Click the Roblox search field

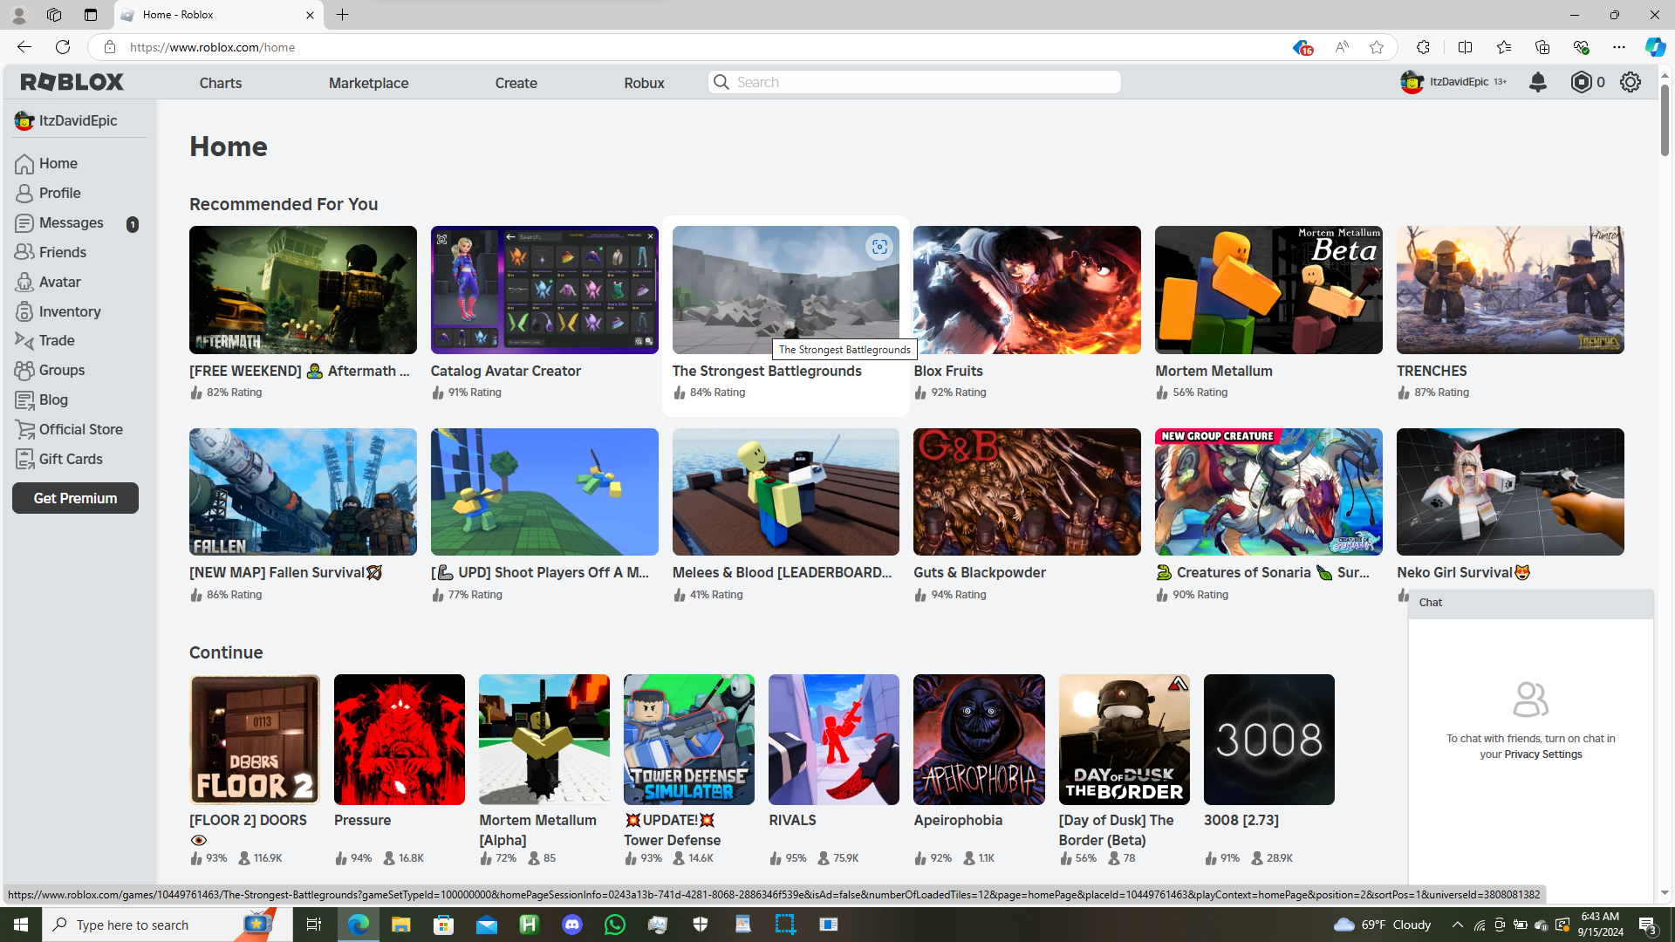914,82
